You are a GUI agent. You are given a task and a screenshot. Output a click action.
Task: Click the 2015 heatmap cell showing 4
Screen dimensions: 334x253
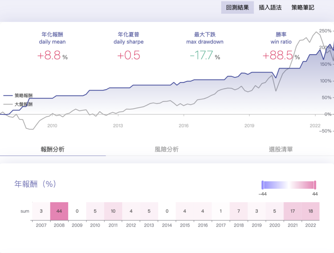point(185,211)
